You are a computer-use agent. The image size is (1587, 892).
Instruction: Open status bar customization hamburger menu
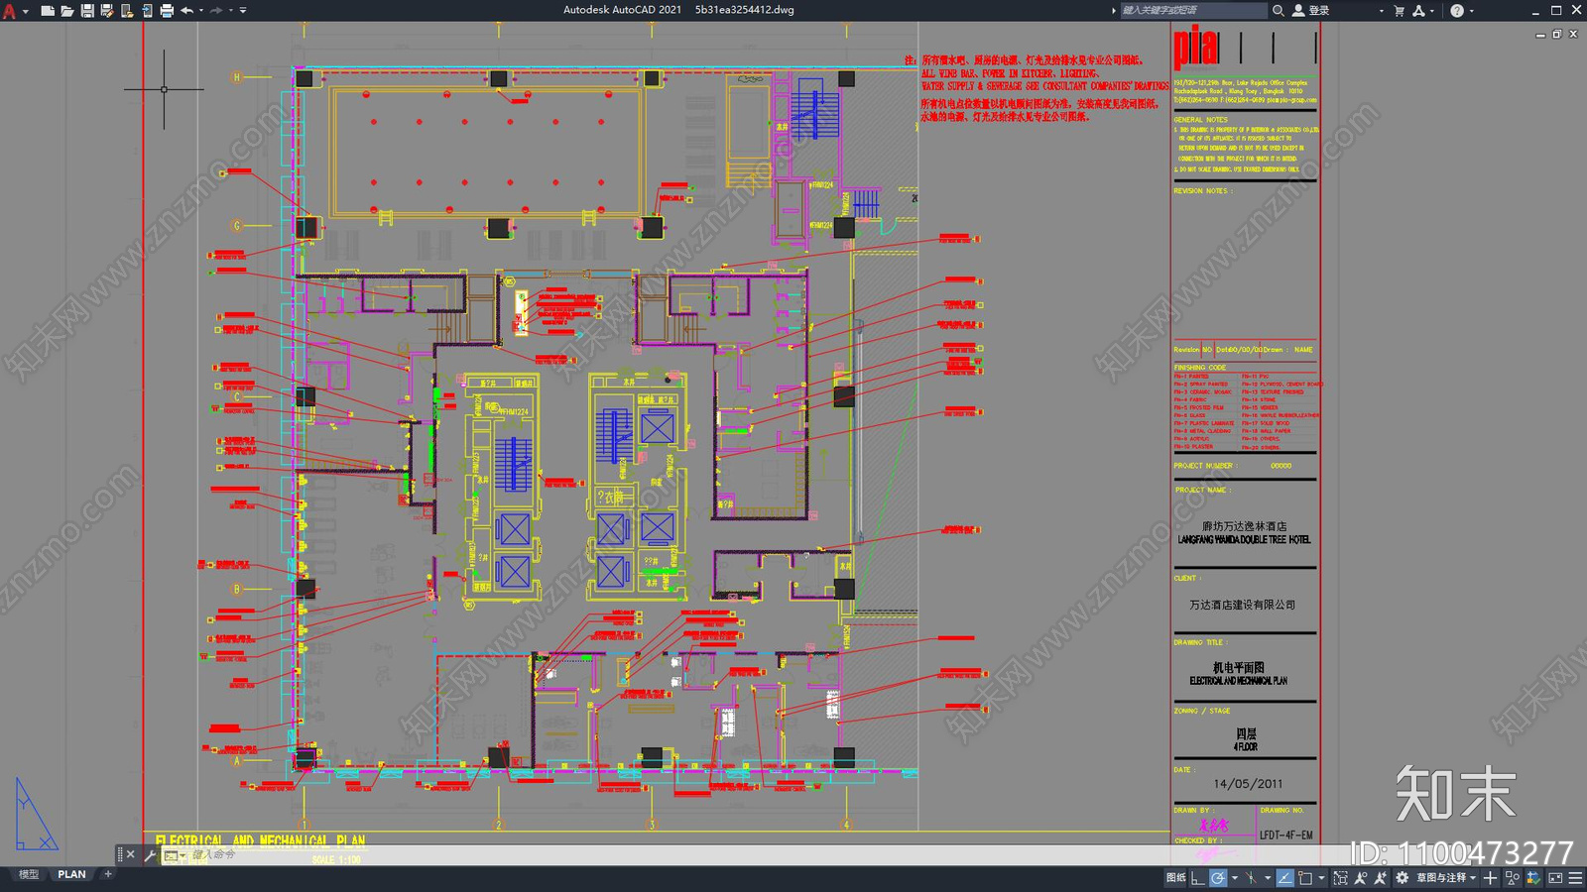tap(1575, 877)
